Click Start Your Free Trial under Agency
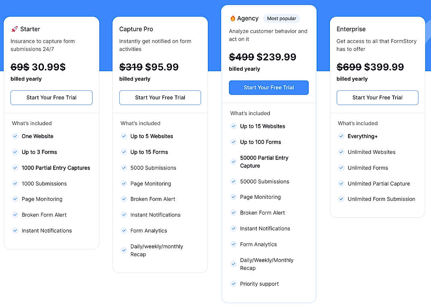Image resolution: width=431 pixels, height=308 pixels. click(x=268, y=87)
